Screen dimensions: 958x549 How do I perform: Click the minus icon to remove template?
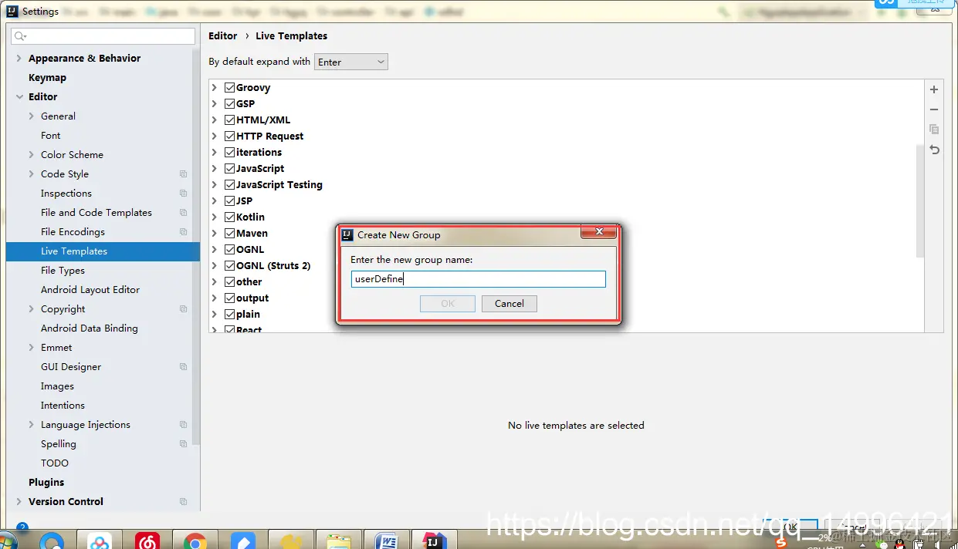pyautogui.click(x=934, y=109)
